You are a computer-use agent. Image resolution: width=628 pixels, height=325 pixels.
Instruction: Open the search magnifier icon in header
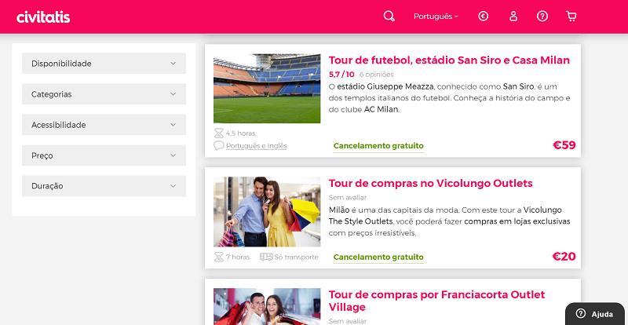(x=389, y=16)
